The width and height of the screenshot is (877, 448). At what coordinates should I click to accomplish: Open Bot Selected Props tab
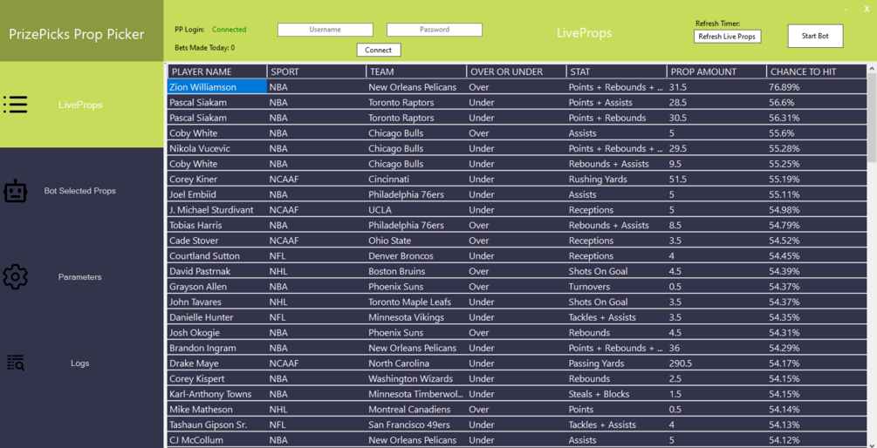pos(82,191)
